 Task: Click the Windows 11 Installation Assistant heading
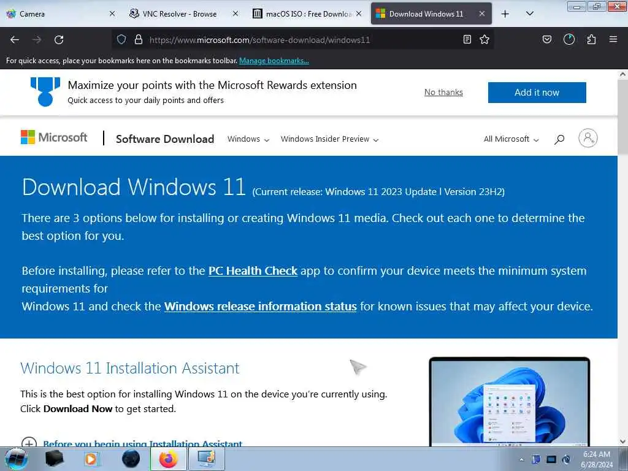point(130,368)
